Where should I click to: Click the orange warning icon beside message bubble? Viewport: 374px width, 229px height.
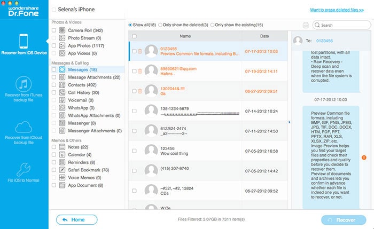pyautogui.click(x=364, y=157)
